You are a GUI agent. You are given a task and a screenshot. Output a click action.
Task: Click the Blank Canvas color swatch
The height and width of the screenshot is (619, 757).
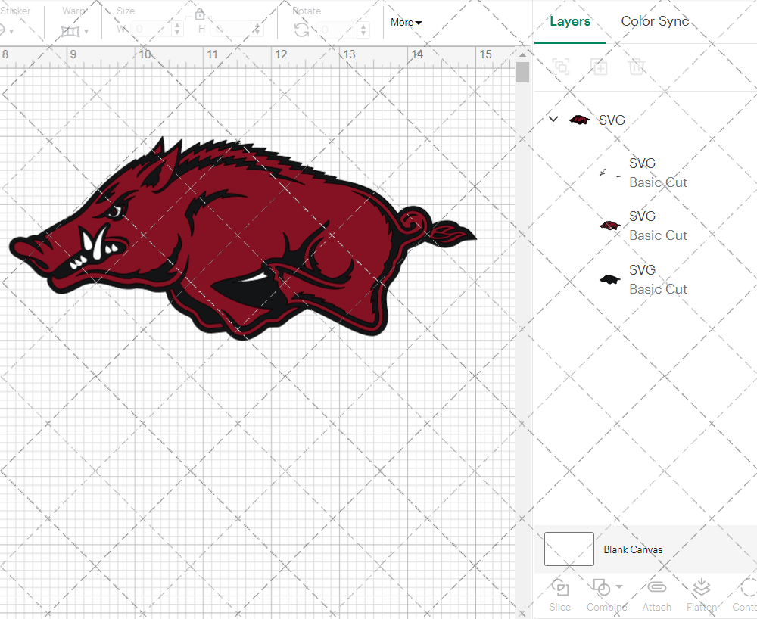(x=568, y=549)
